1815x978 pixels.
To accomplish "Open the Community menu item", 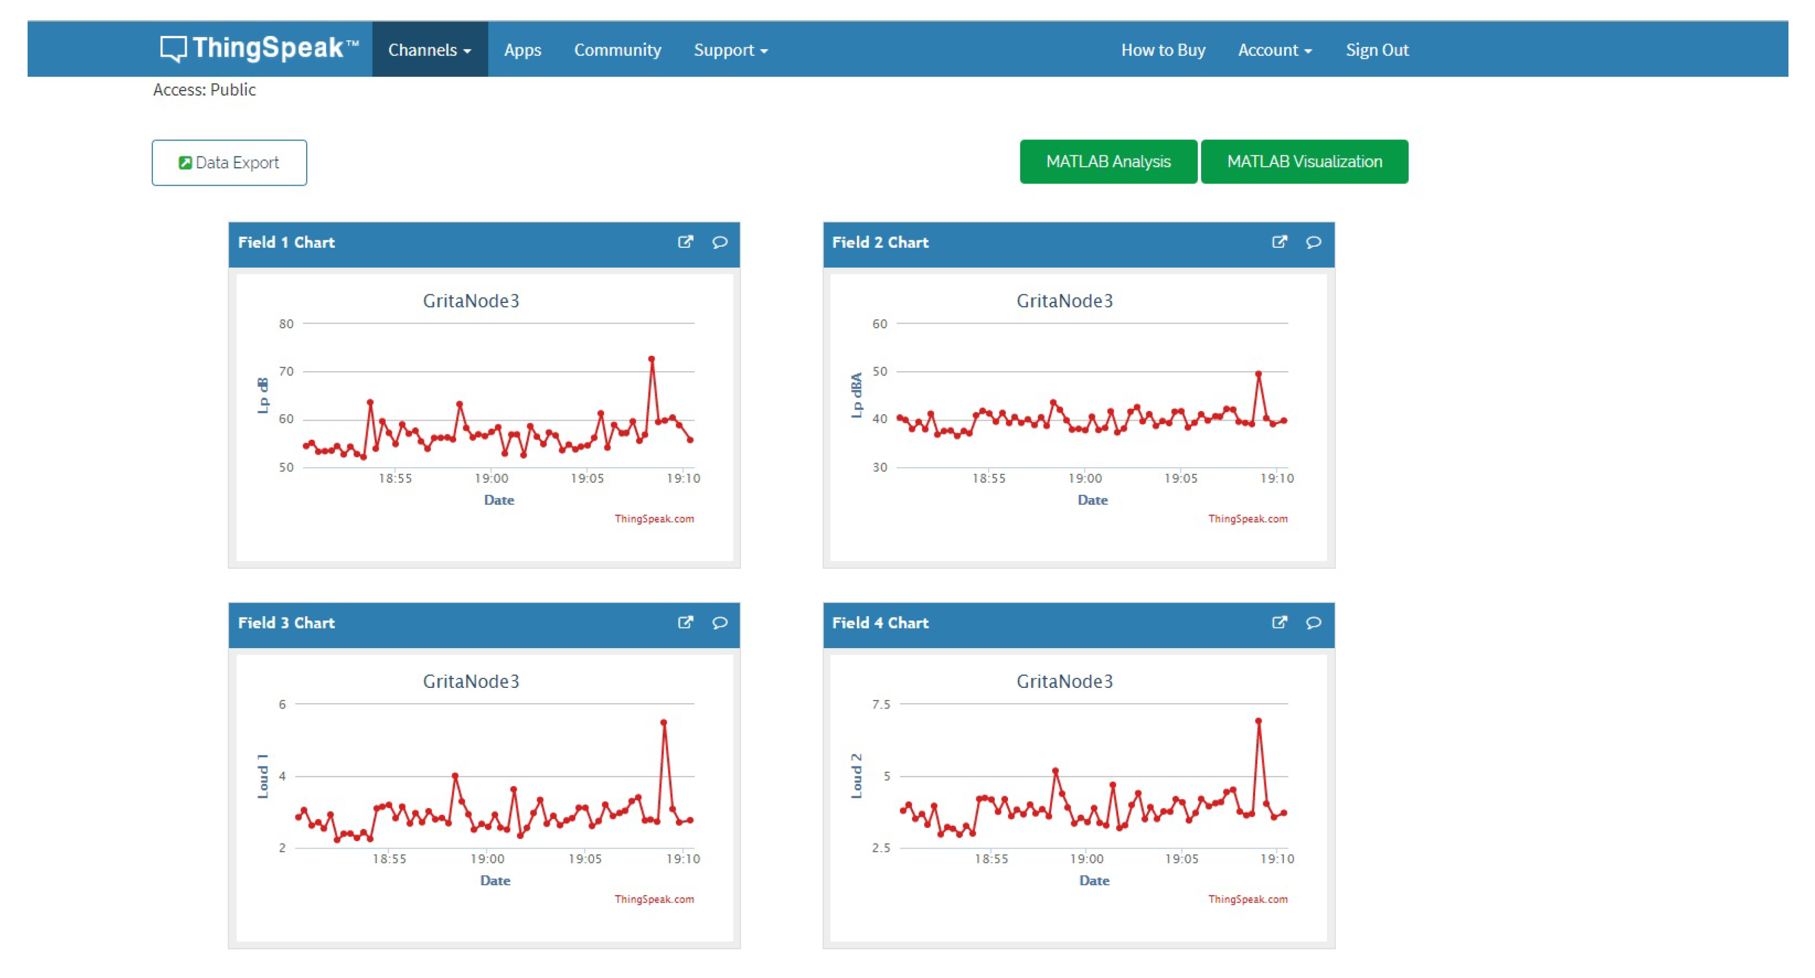I will click(x=617, y=50).
